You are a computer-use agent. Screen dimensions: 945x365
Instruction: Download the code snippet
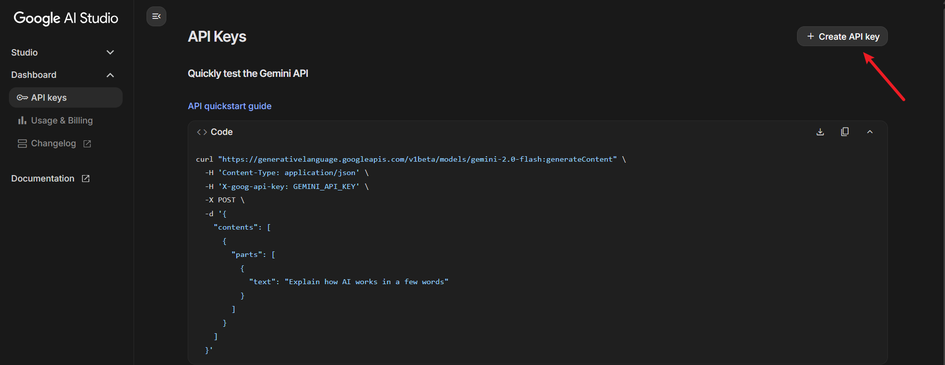820,132
